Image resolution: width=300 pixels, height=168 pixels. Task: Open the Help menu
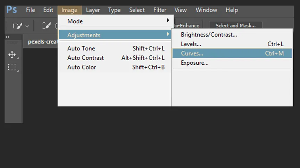232,10
